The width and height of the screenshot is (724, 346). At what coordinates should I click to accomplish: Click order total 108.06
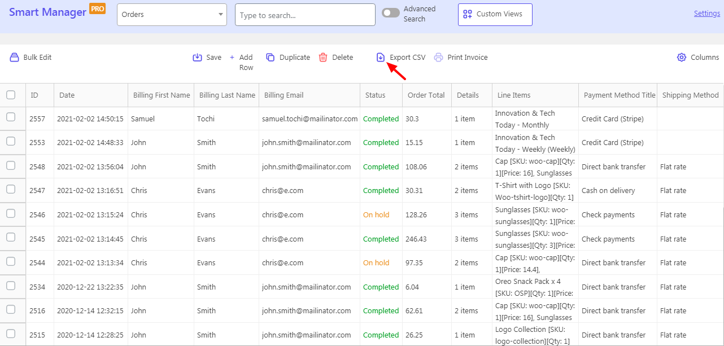click(416, 167)
